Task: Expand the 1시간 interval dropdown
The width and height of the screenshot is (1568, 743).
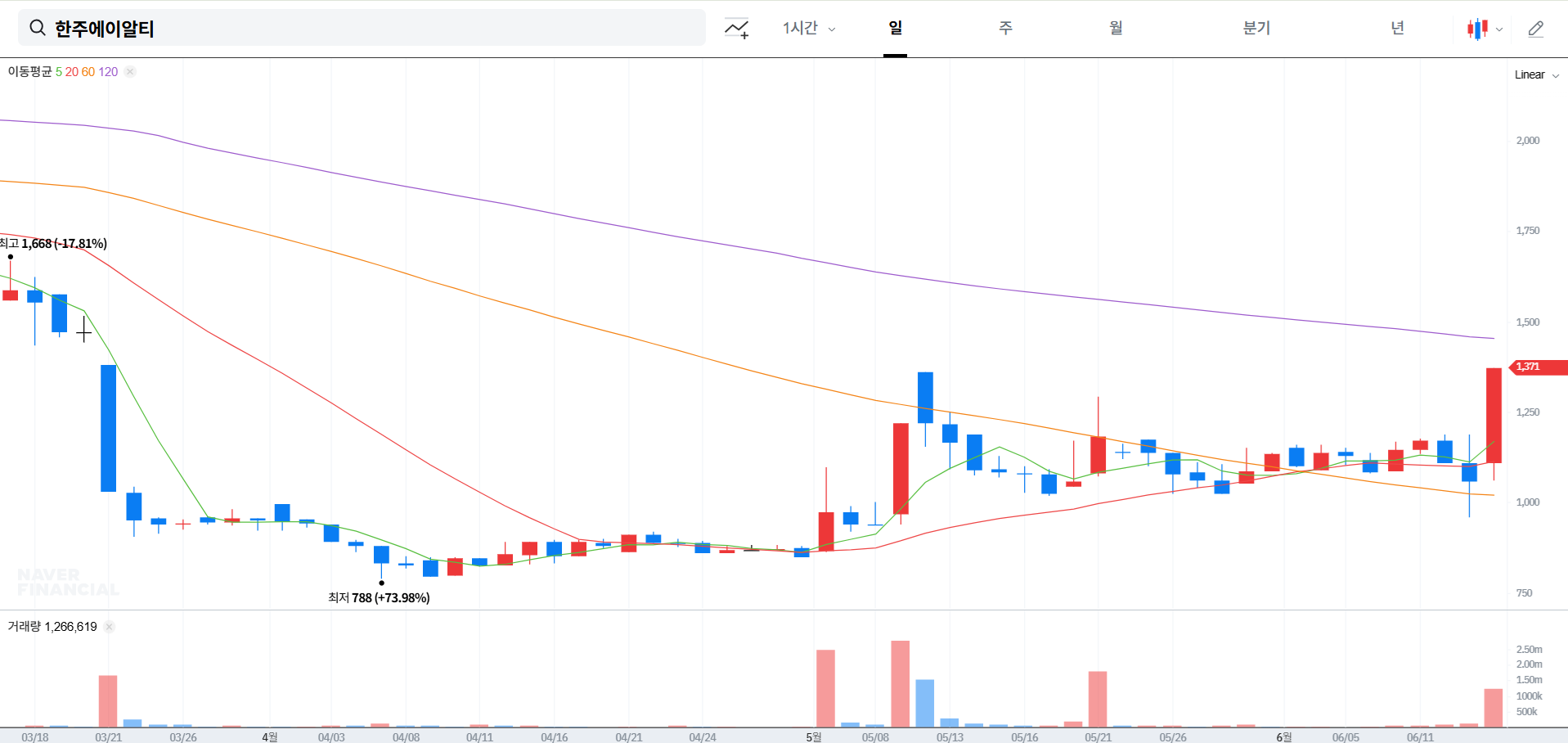Action: pyautogui.click(x=809, y=29)
